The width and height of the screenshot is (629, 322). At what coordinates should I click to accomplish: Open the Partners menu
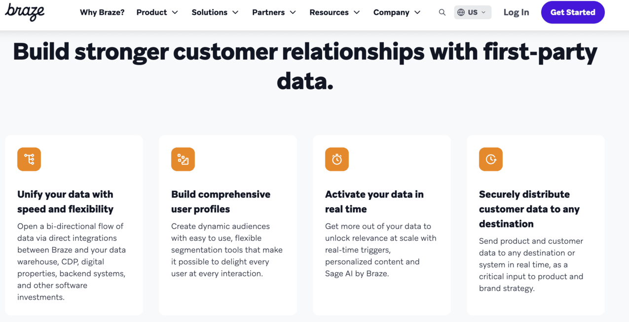tap(274, 12)
